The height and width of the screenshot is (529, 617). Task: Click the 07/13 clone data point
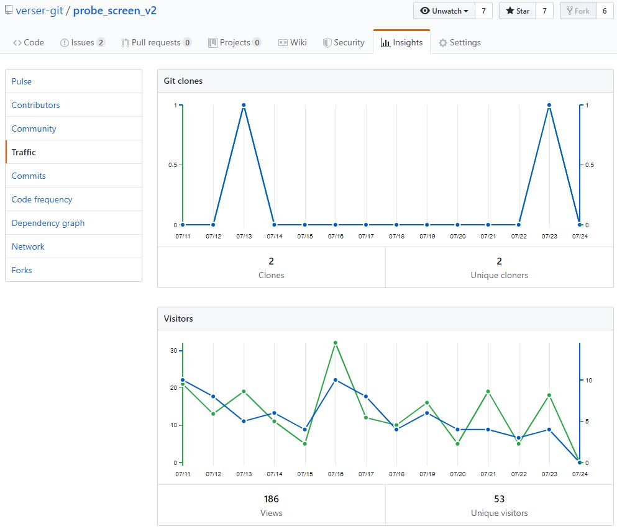(x=244, y=105)
